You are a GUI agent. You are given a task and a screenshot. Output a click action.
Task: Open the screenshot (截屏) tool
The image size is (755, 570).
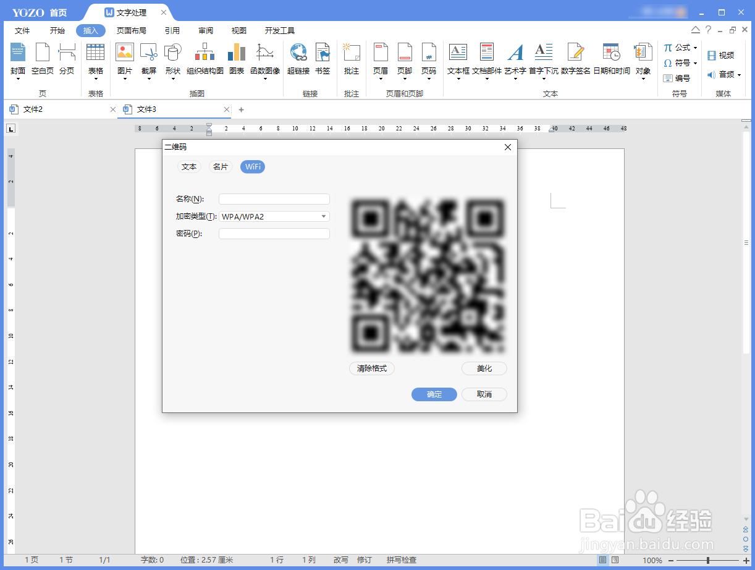coord(149,61)
